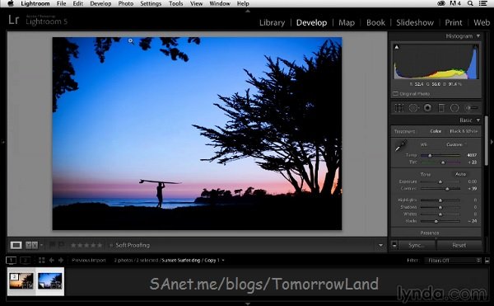Click the Reset button
This screenshot has width=494, height=306.
[459, 245]
